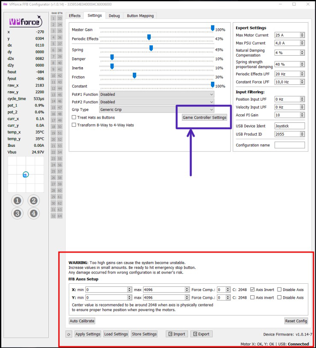This screenshot has width=316, height=348.
Task: Click the Master Gain slider handle
Action: pyautogui.click(x=213, y=28)
